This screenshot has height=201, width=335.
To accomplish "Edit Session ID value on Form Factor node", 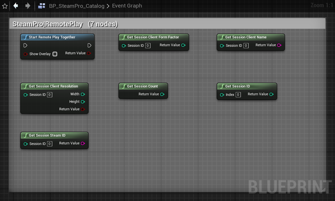I will tap(148, 46).
